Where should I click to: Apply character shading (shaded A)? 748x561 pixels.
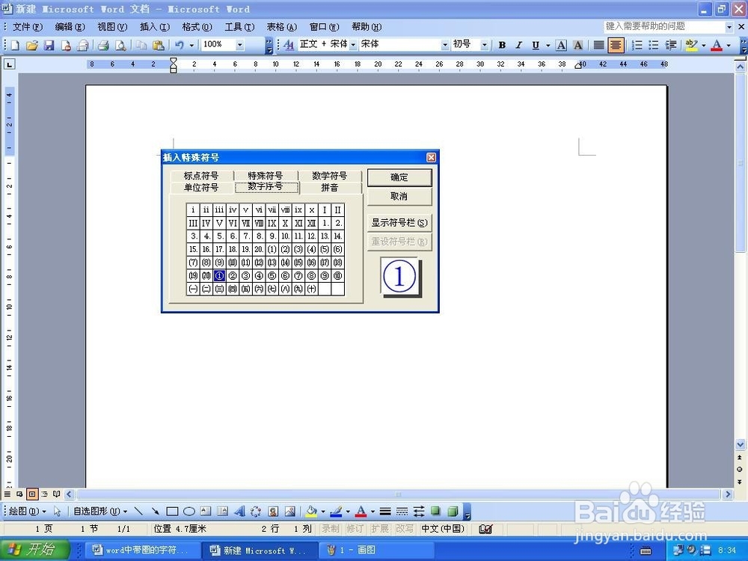point(577,46)
